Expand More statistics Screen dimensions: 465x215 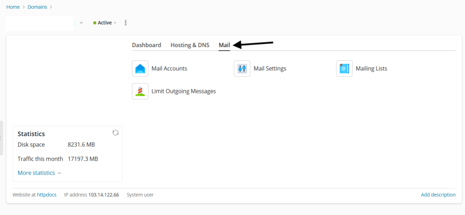click(39, 173)
